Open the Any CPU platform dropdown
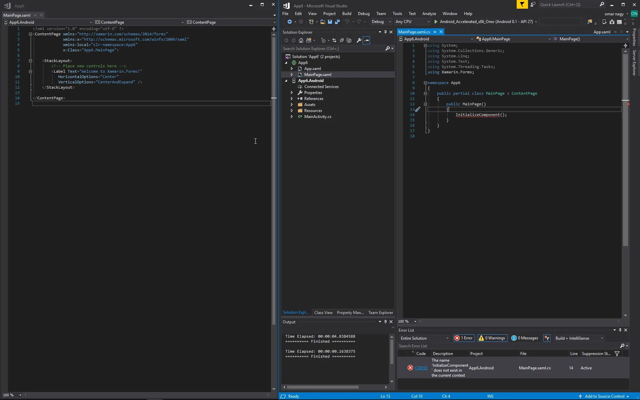The image size is (640, 400). coord(413,22)
